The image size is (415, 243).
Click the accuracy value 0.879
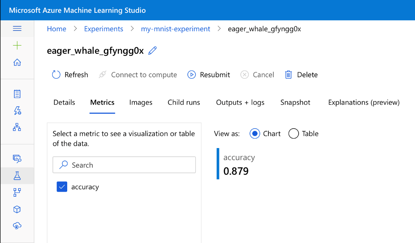pyautogui.click(x=236, y=171)
